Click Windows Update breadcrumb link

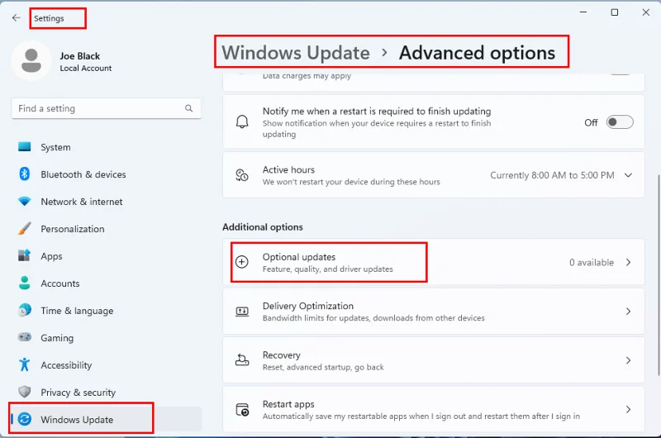[x=296, y=53]
